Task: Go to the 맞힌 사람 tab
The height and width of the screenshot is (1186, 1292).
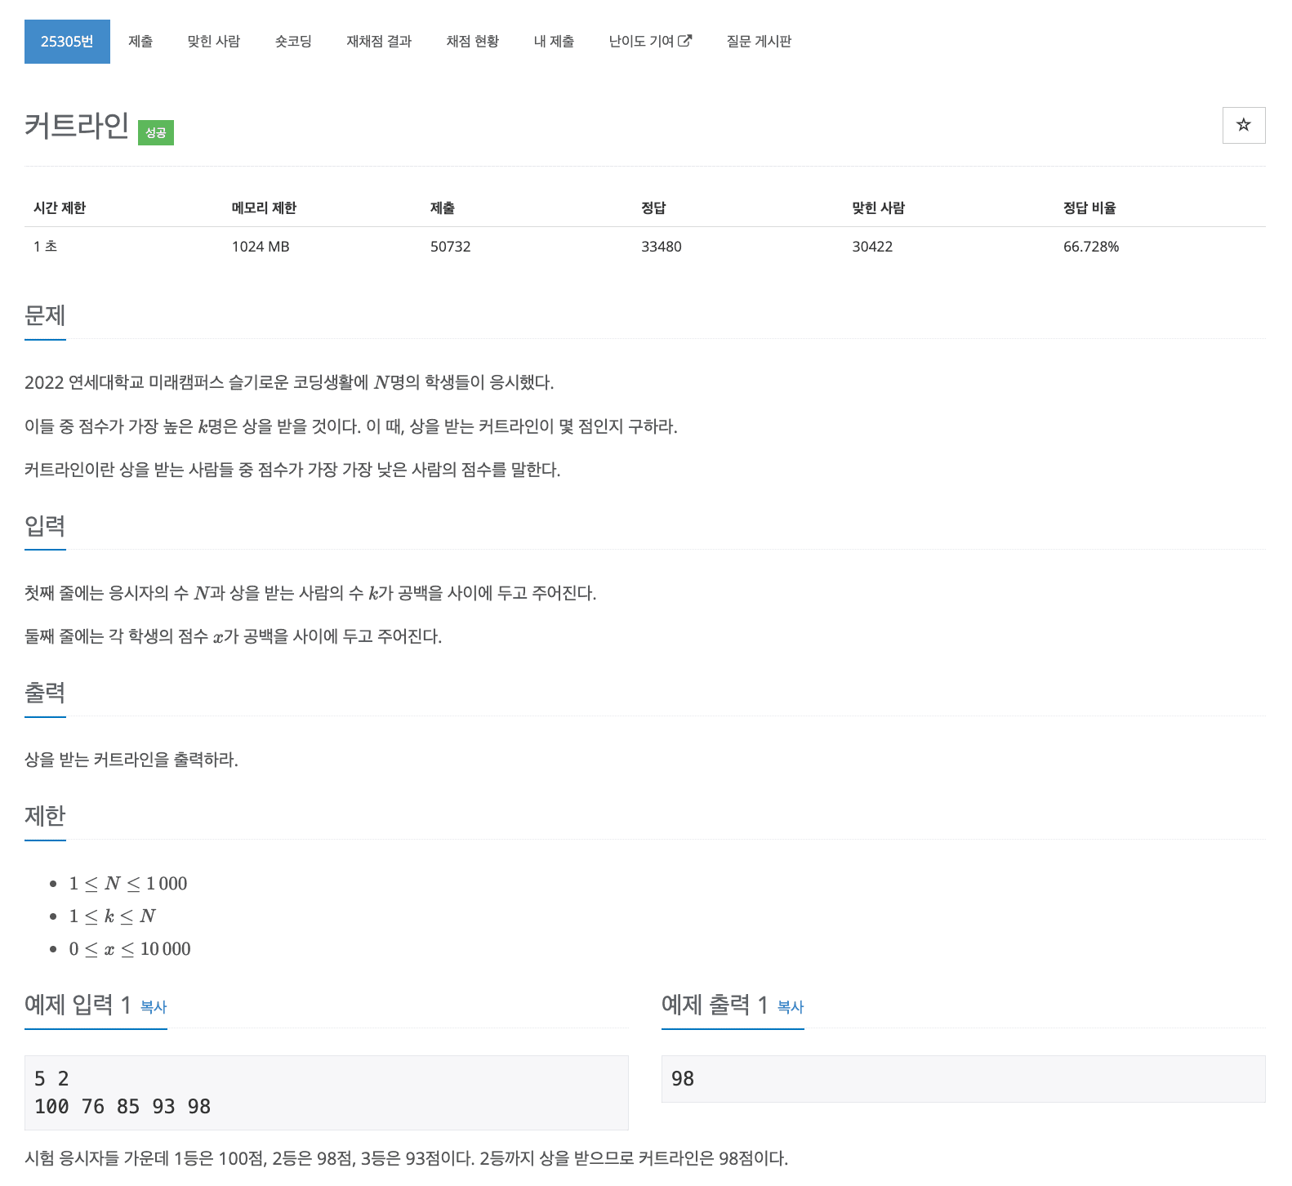Action: (213, 42)
